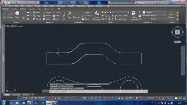Use the Stretch command
This screenshot has height=105, width=187.
pyautogui.click(x=37, y=19)
